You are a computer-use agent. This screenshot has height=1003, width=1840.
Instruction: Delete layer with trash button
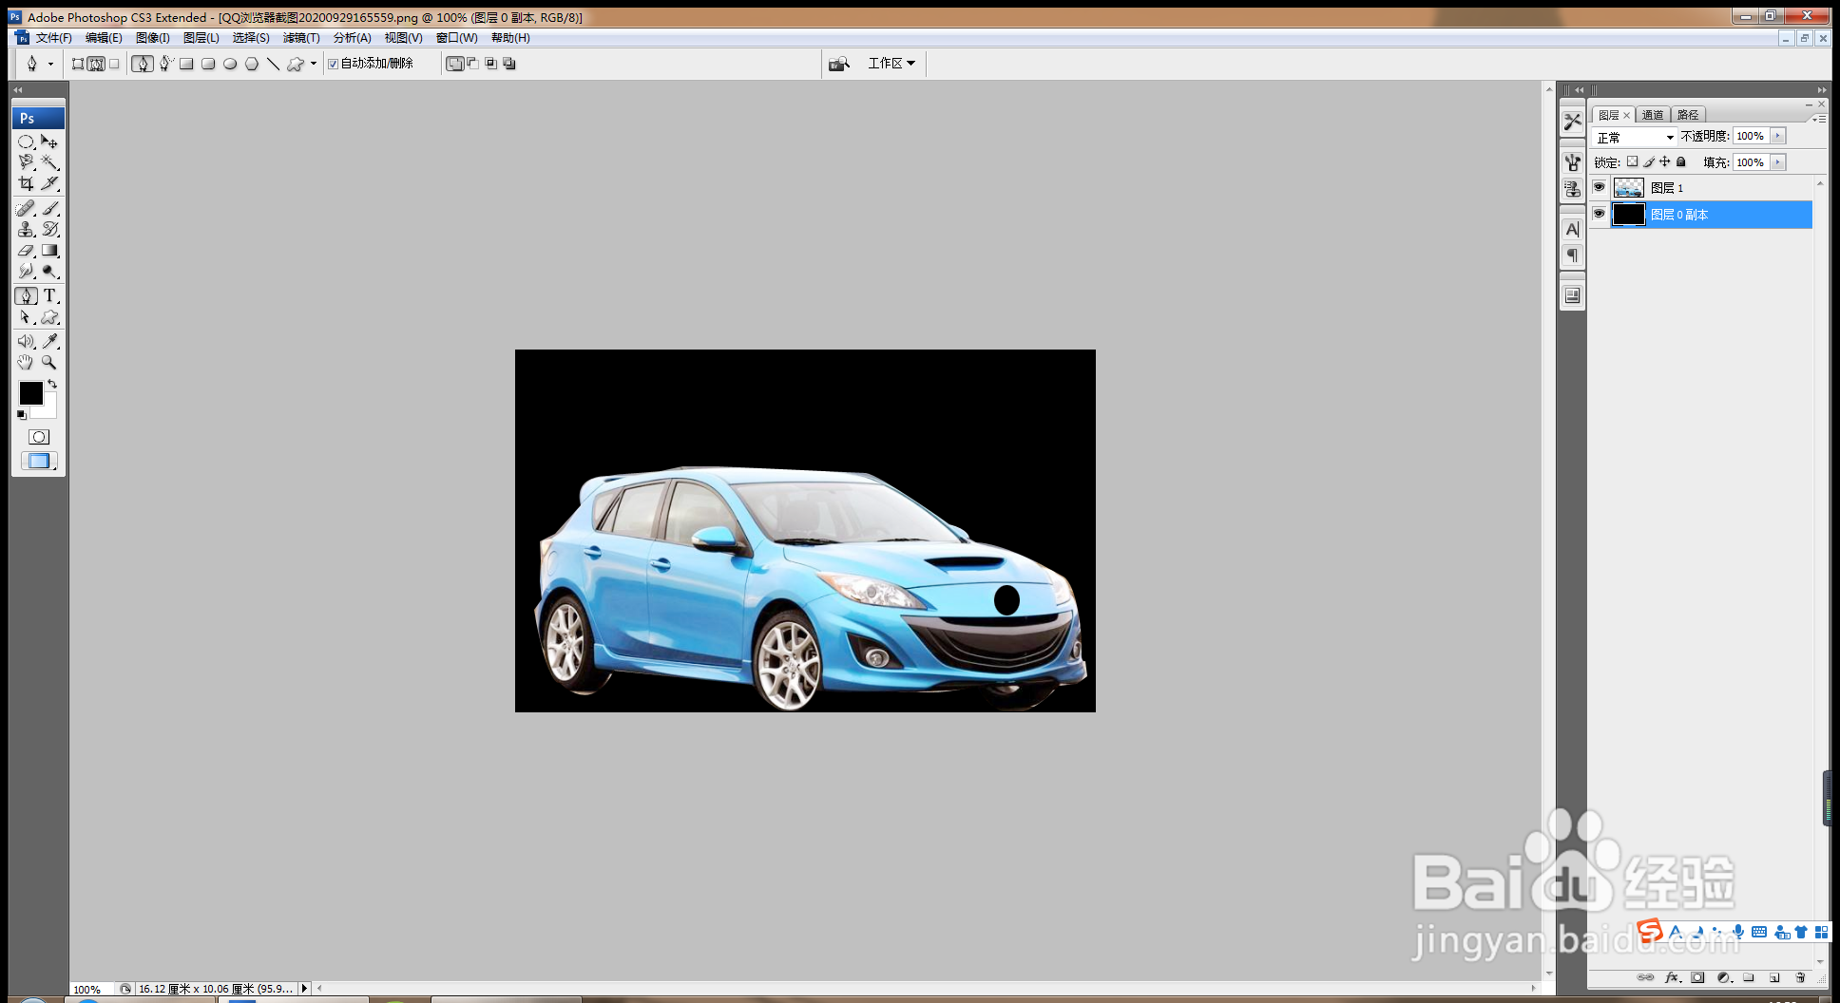1800,977
